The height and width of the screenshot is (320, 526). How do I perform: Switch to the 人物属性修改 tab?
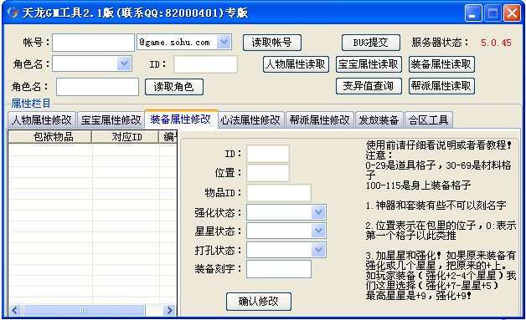point(42,119)
